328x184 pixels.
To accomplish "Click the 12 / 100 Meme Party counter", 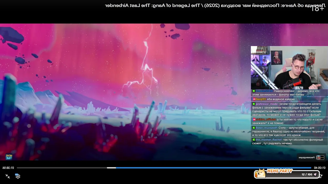I will 307,174.
